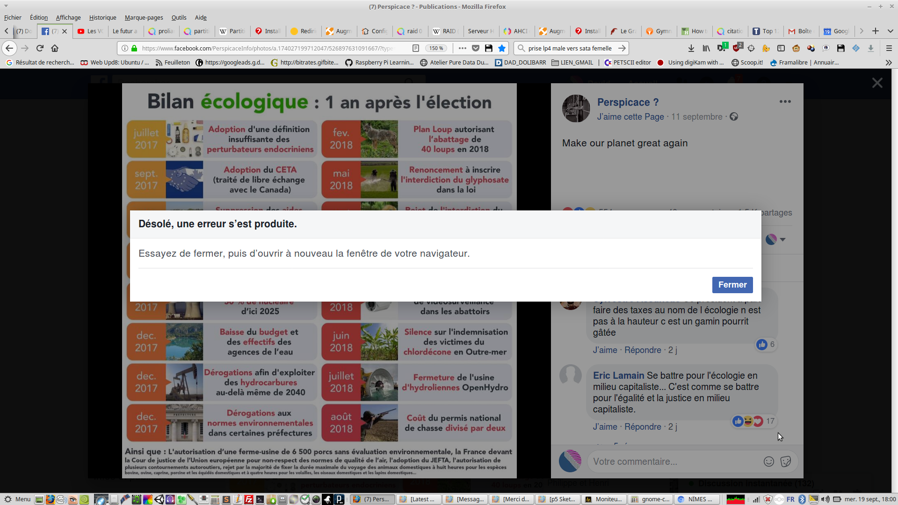
Task: Click the Votre commentaire input field
Action: 673,462
